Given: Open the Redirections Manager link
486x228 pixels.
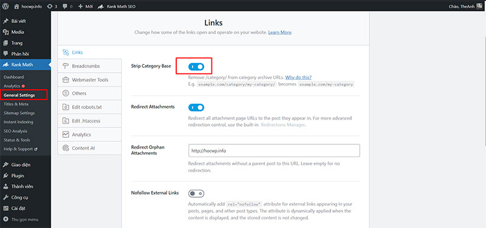Looking at the screenshot, I should (283, 125).
